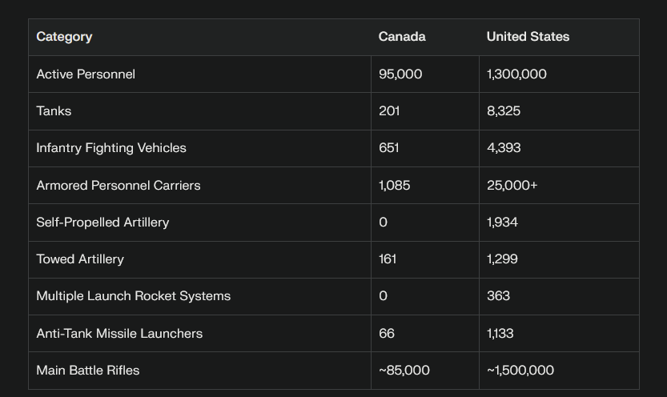Click the Armored Personnel Carriers label
The height and width of the screenshot is (397, 667).
coord(119,186)
